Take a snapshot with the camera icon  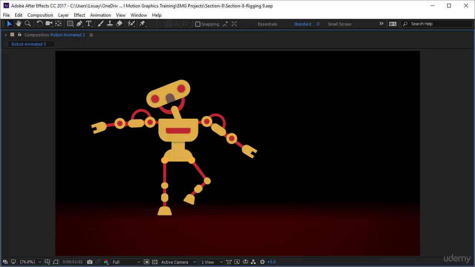pos(90,262)
